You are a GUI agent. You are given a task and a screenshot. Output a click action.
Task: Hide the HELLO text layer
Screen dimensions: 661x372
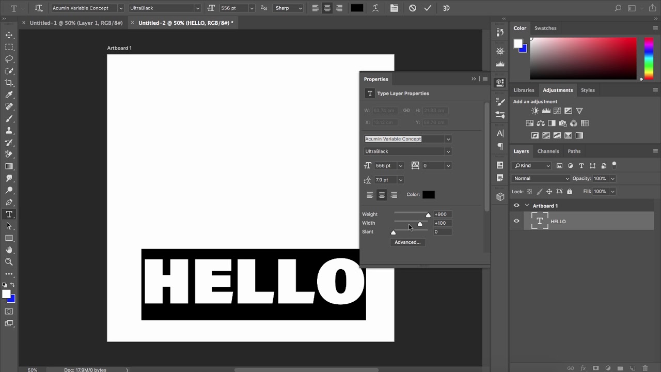pyautogui.click(x=516, y=221)
